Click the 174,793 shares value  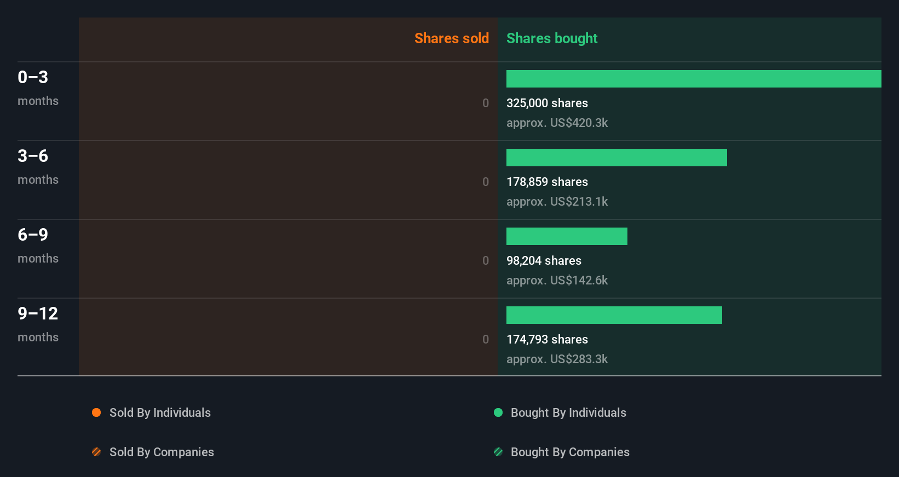(x=547, y=339)
